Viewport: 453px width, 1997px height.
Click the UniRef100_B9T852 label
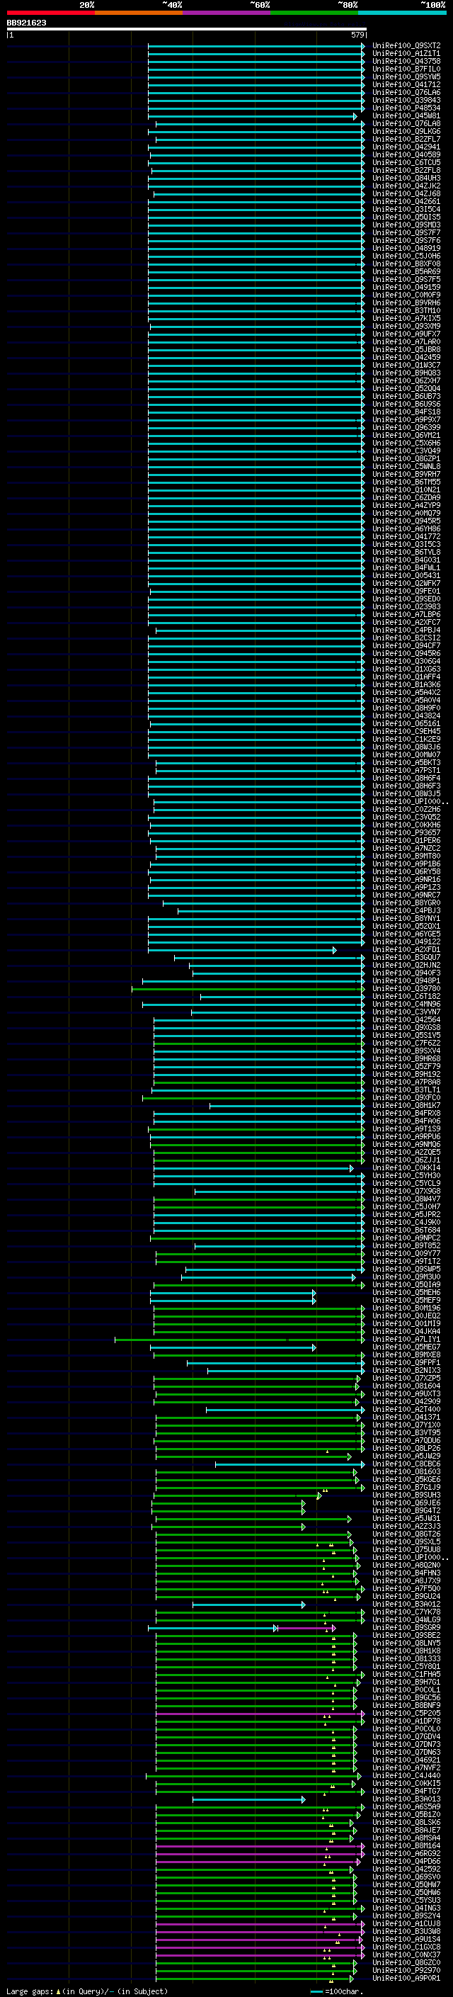click(x=406, y=1246)
